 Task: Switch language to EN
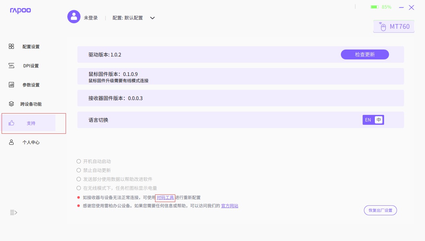point(368,120)
